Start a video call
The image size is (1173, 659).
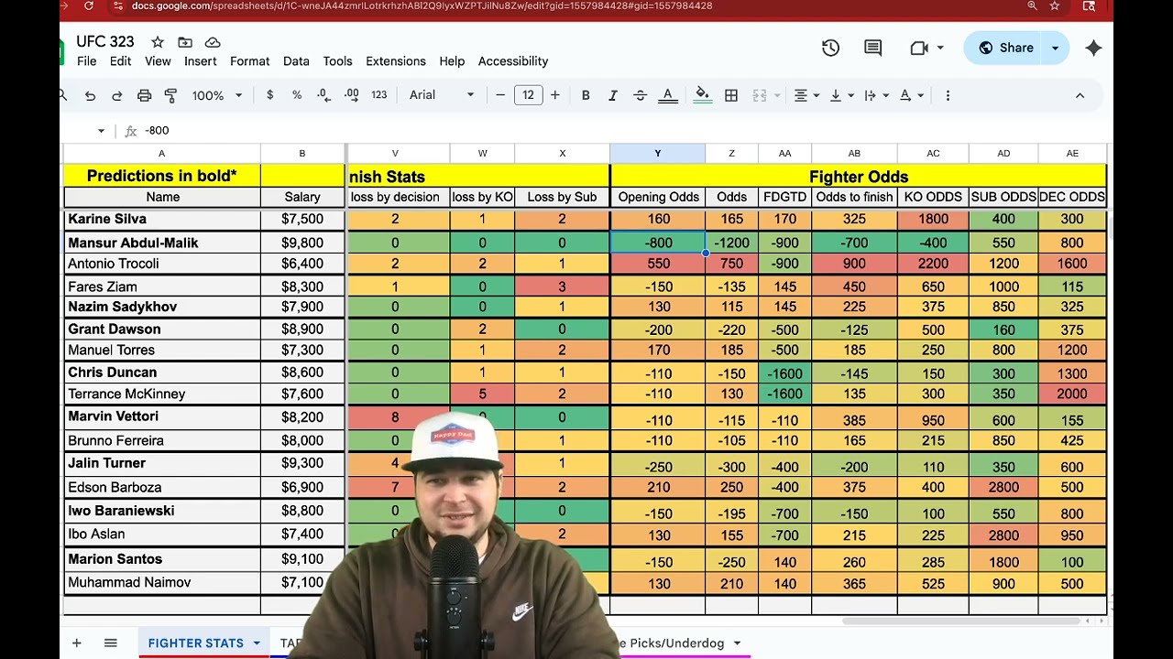(919, 48)
